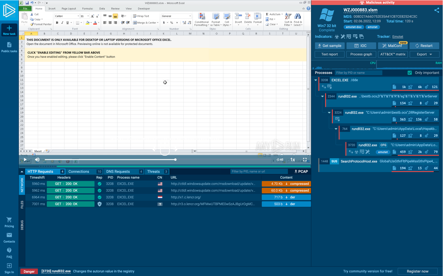Click the video progress slider handle
443x276 pixels.
coord(175,160)
